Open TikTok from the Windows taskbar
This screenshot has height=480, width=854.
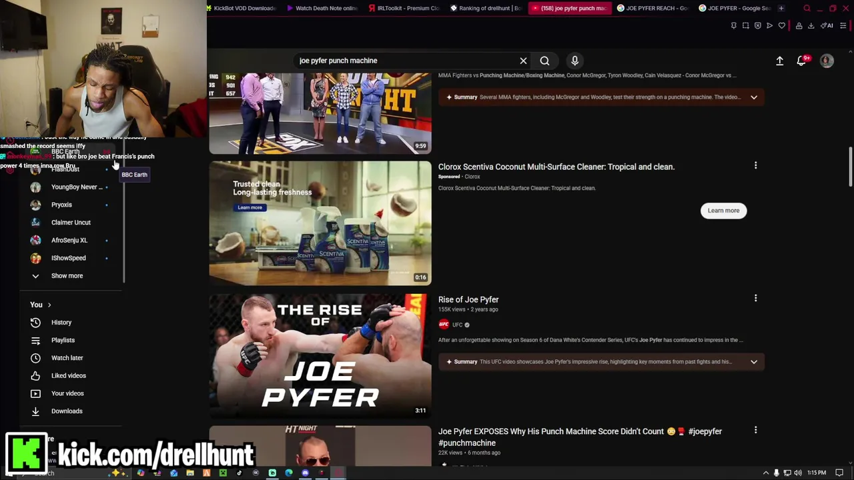240,473
